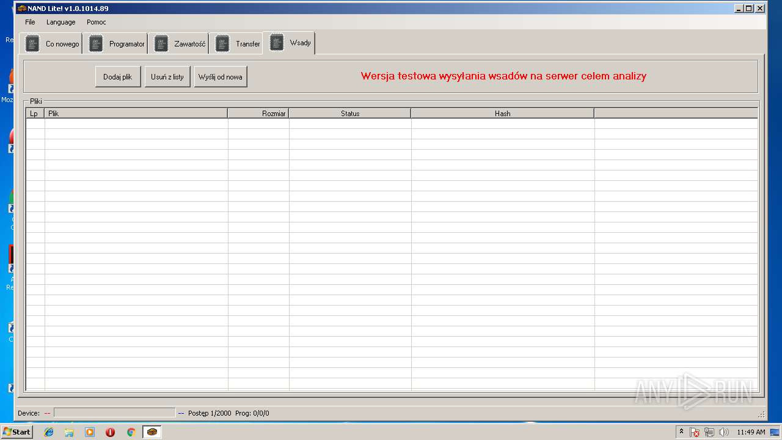Open the Pomoc menu
782x440 pixels.
pos(97,22)
